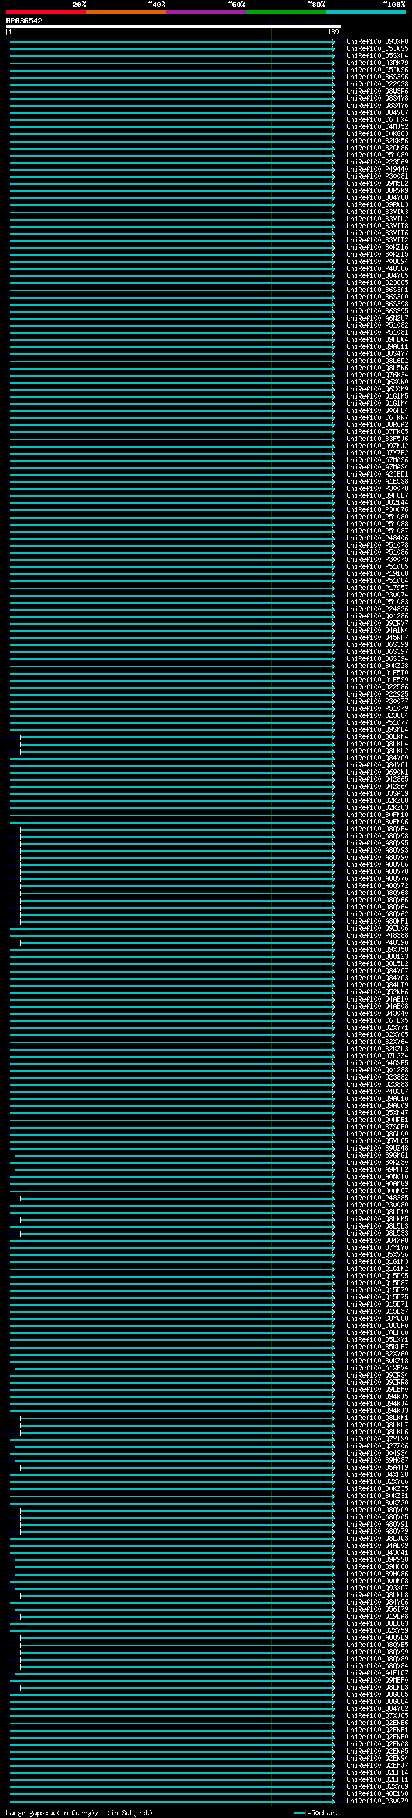Viewport: 412px width, 1818px height.
Task: Click the purple ~60% identity legend segment
Action: pyautogui.click(x=207, y=12)
